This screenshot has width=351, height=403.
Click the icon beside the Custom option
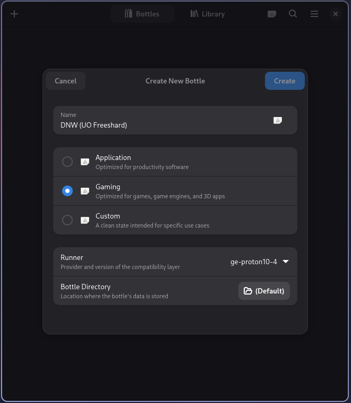(x=85, y=220)
